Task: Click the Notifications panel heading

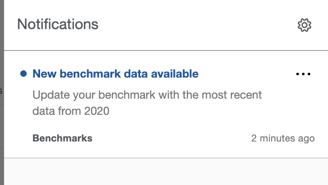Action: [58, 24]
